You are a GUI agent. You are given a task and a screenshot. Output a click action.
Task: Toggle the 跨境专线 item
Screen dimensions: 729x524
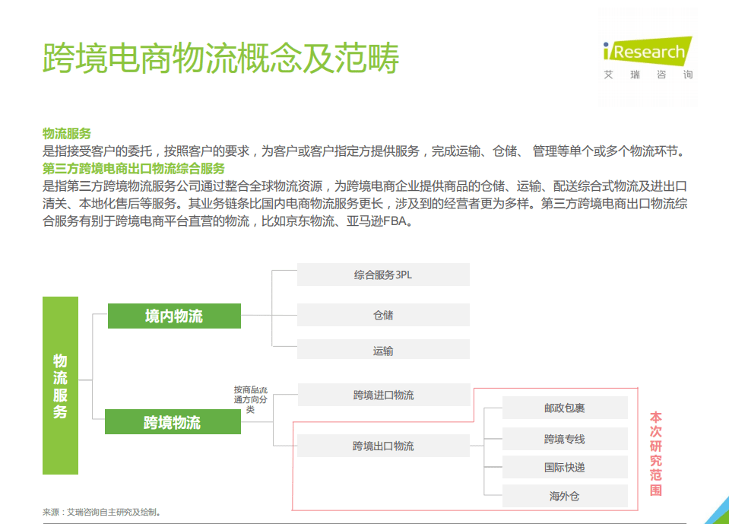coord(563,439)
